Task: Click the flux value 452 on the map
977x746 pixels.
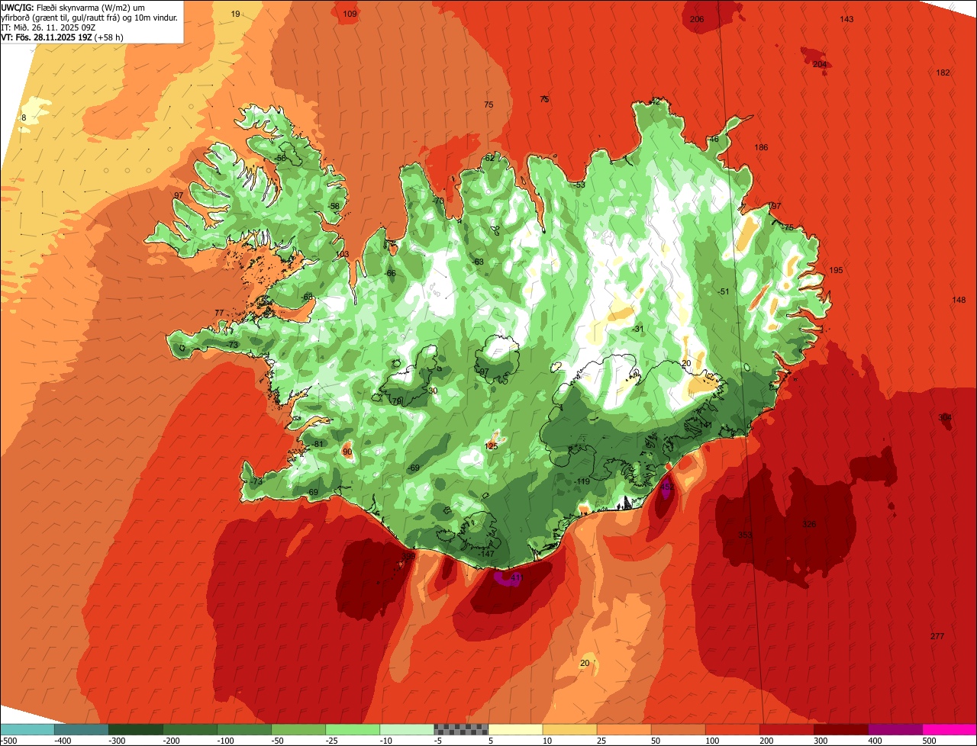Action: (x=667, y=486)
